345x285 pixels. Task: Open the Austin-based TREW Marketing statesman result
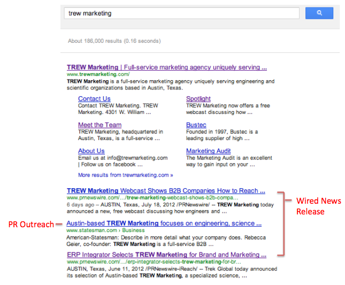click(164, 224)
